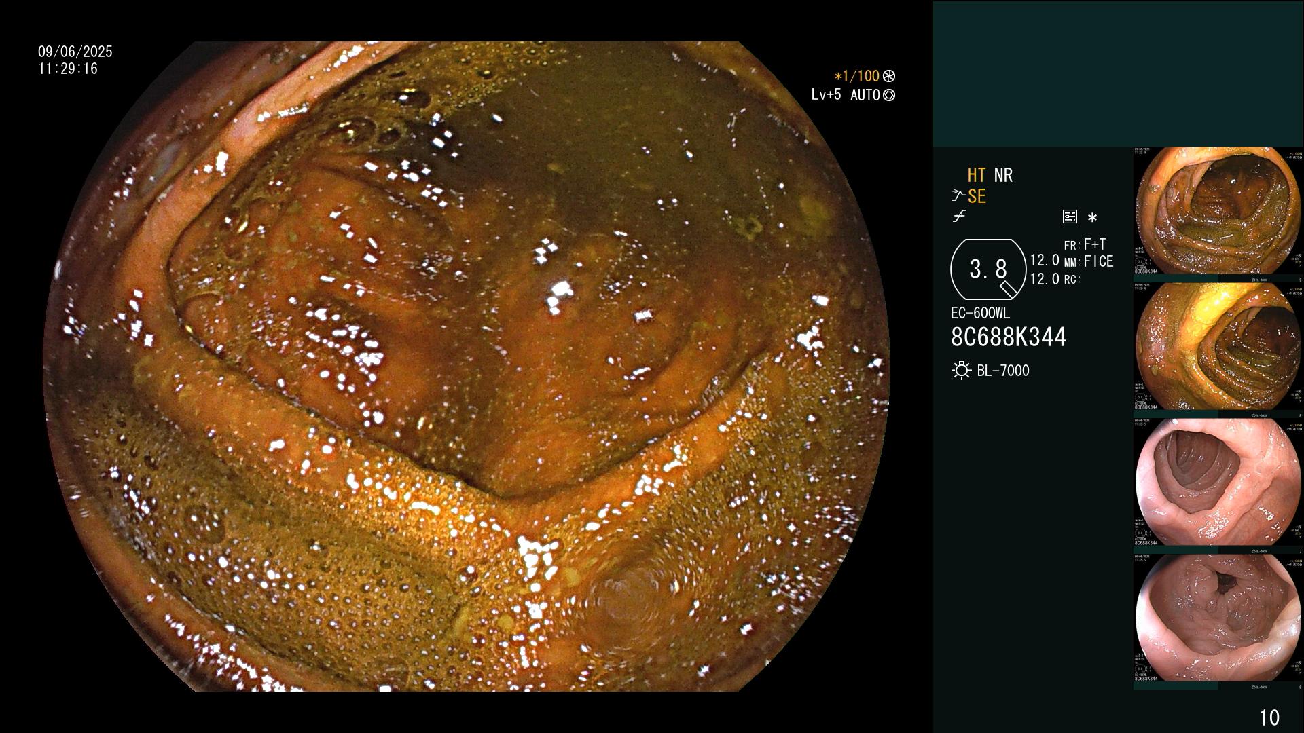Click the MM: FICE mode setting
The height and width of the screenshot is (733, 1304).
click(x=1089, y=261)
